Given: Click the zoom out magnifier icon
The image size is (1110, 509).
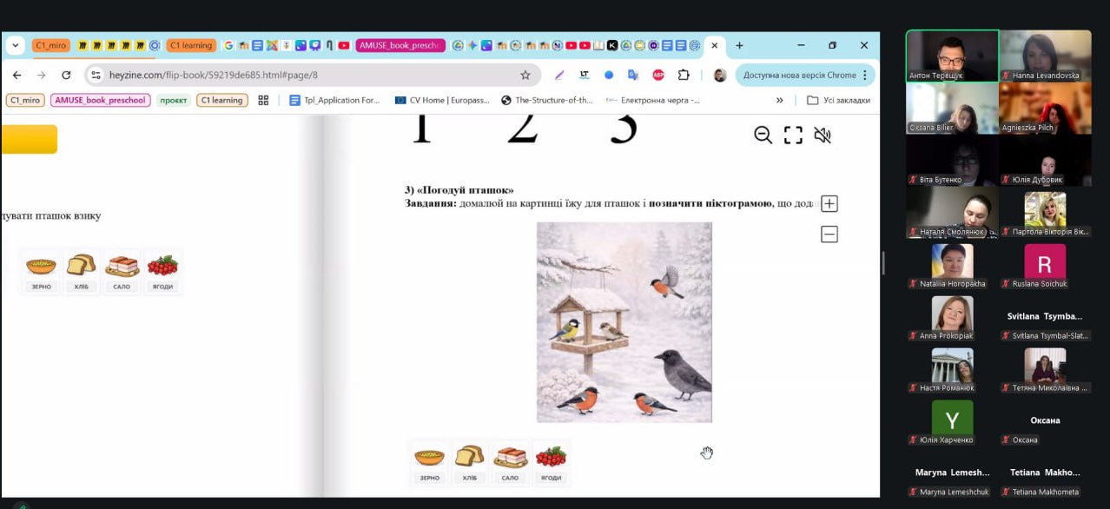Looking at the screenshot, I should click(x=763, y=135).
